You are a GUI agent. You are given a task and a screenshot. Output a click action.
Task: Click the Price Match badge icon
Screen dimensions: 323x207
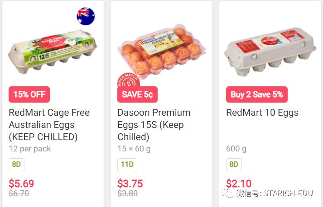[x=127, y=81]
